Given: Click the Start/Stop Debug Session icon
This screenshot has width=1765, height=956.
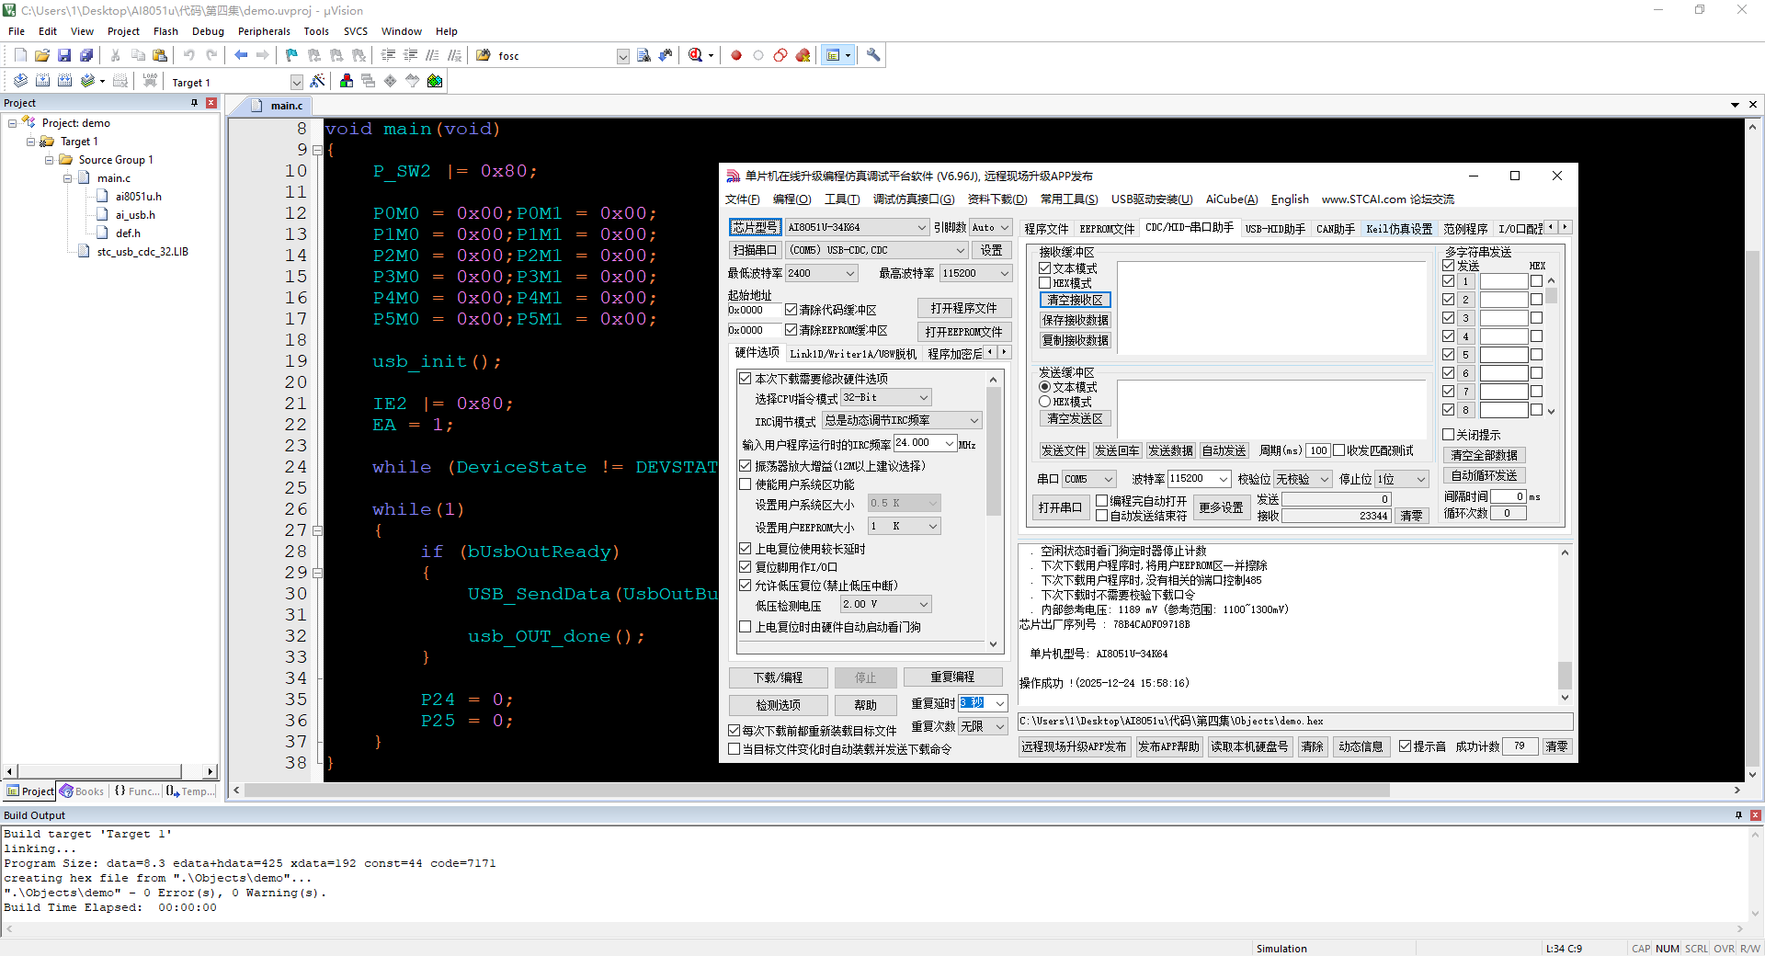Looking at the screenshot, I should tap(696, 55).
